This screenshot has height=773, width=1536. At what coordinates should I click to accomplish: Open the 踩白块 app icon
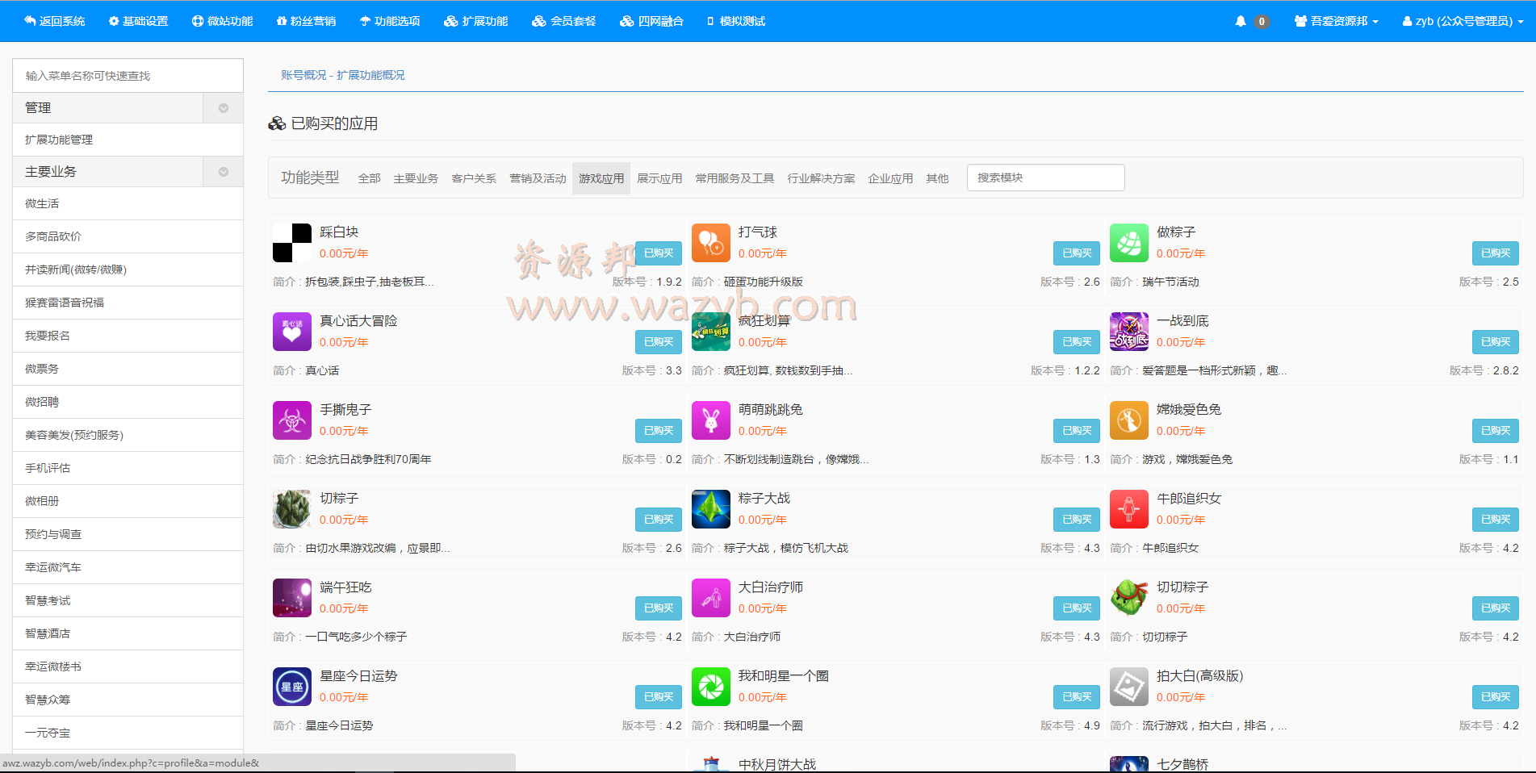292,243
